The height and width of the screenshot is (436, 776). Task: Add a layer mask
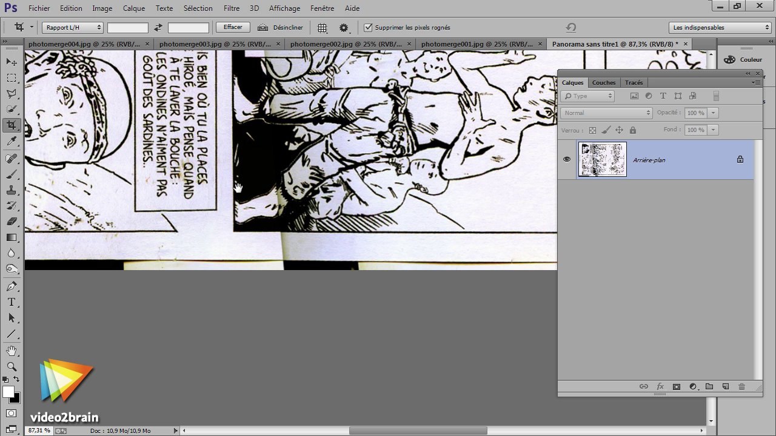click(677, 386)
